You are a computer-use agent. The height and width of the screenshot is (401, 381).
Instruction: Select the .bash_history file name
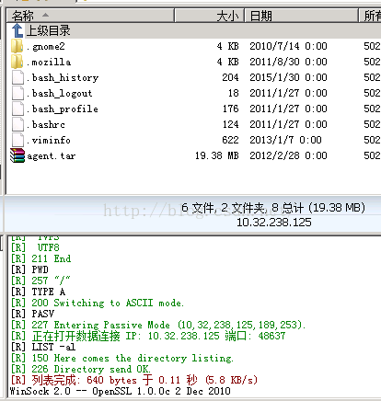tap(63, 78)
